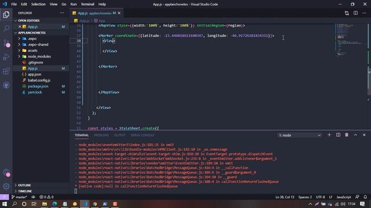Change end of line sequence LF
This screenshot has height=208, width=371.
330,197
